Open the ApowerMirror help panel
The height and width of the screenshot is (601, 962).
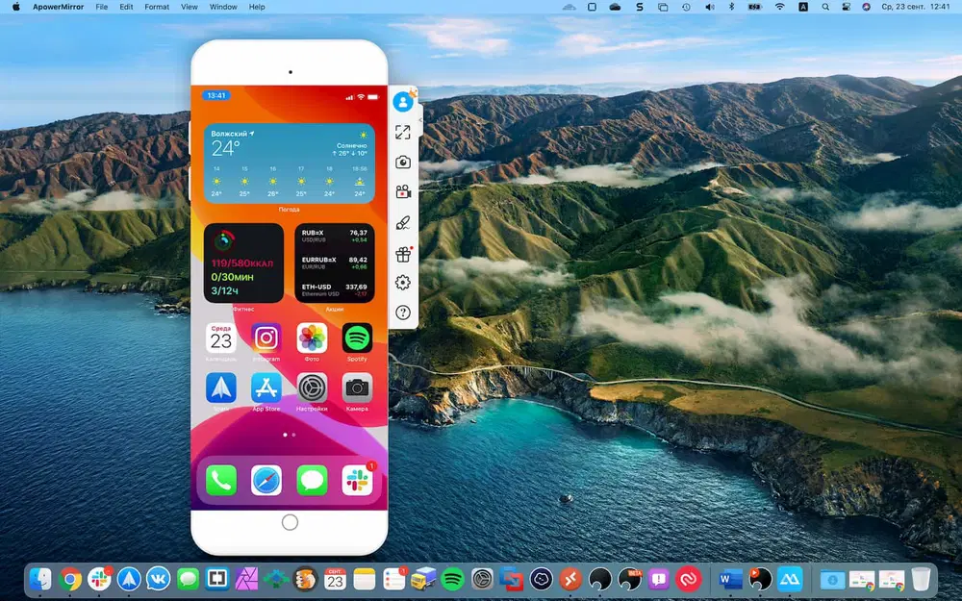403,312
